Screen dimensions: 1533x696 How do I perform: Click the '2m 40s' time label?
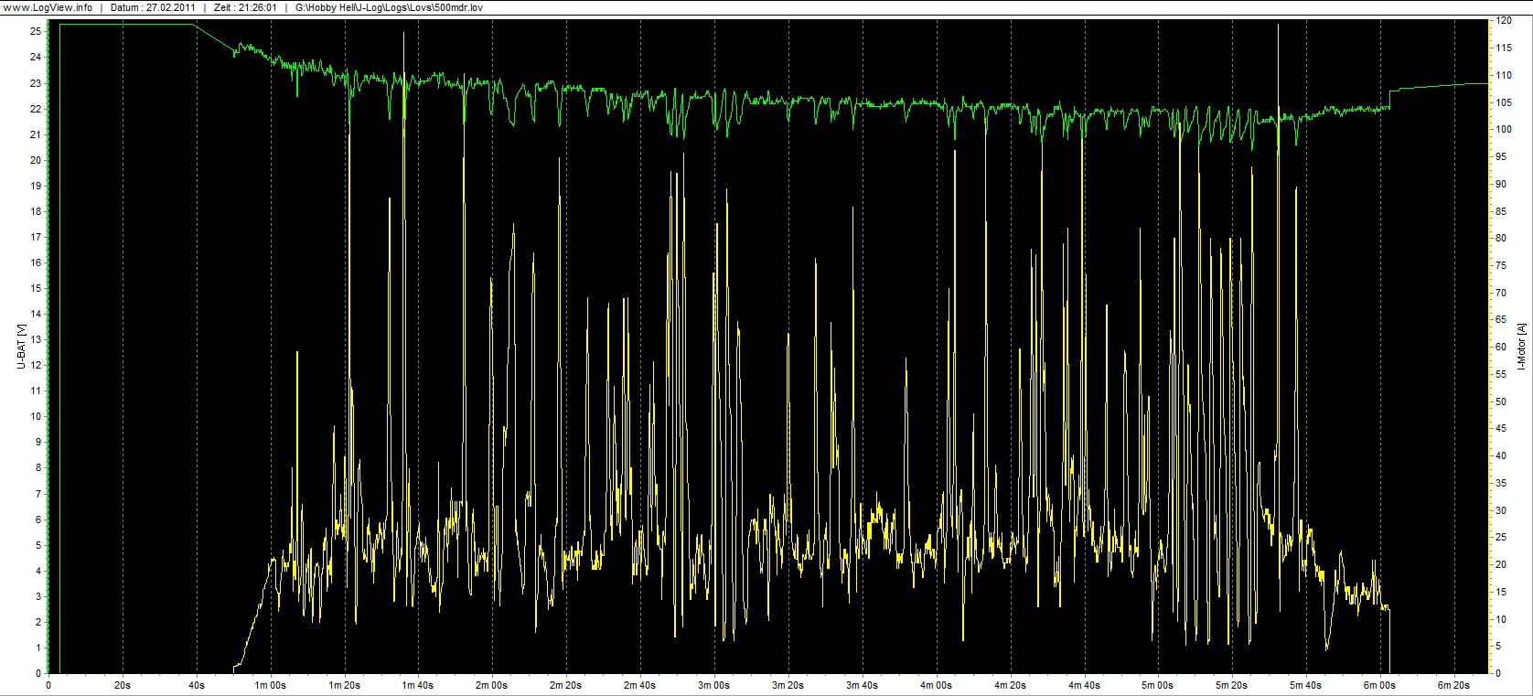tap(640, 685)
